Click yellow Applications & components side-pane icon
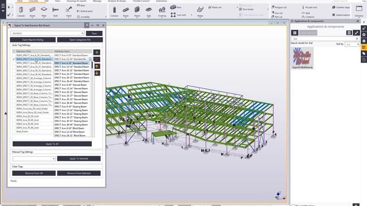 click(x=364, y=47)
